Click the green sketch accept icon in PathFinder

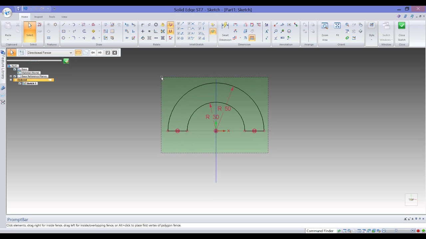point(66,61)
